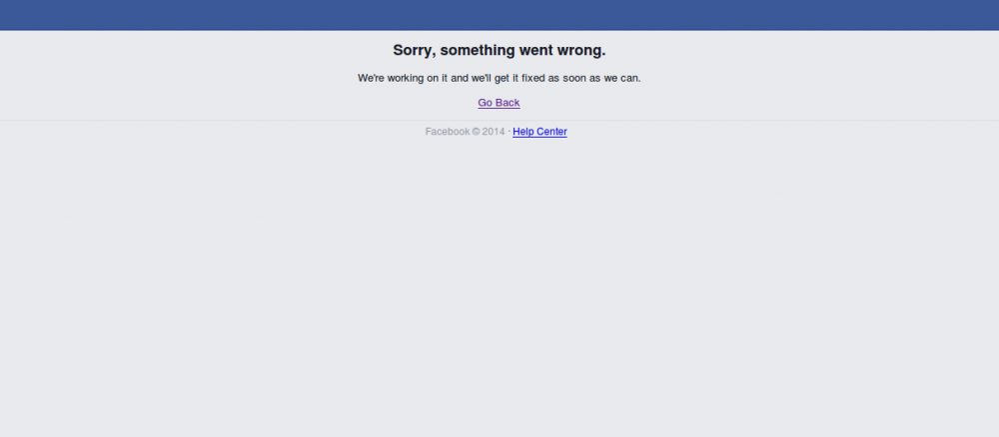Click the word 'Back' in Go Back link

pyautogui.click(x=507, y=103)
